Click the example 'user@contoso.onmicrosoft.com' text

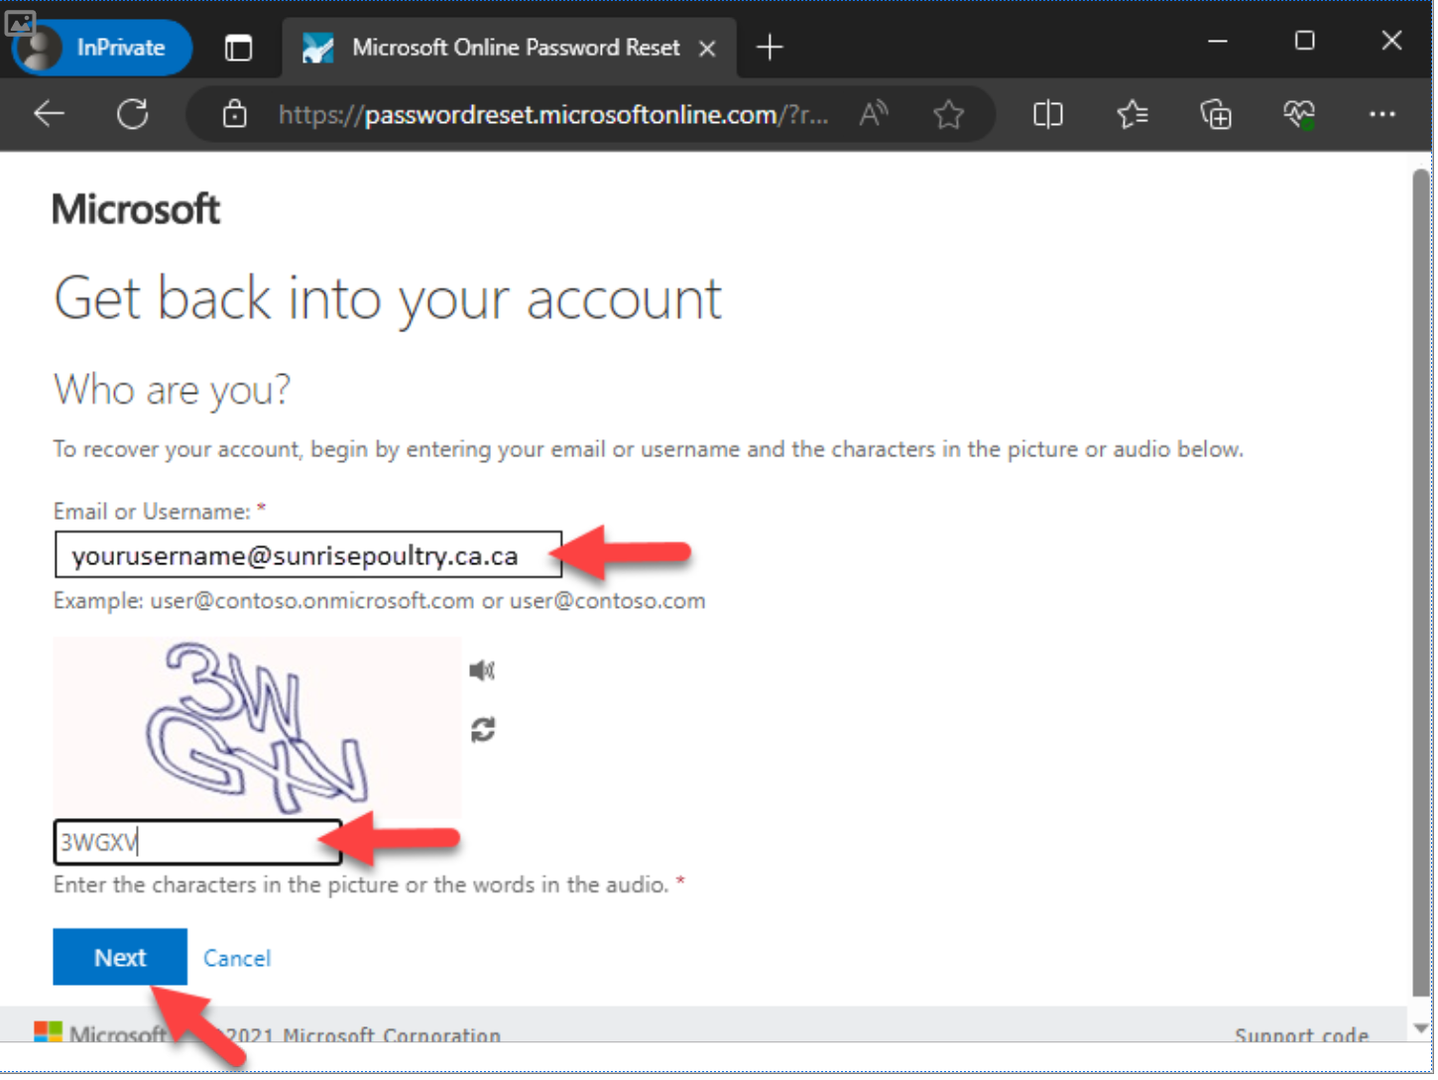312,601
